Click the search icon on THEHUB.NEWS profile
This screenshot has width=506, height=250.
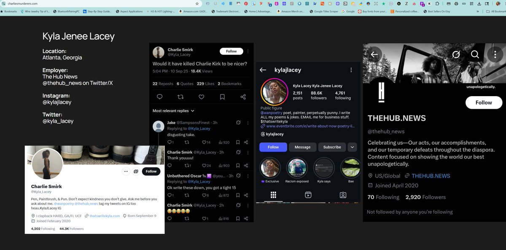click(475, 55)
